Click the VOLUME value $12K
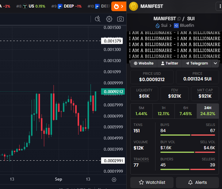The height and width of the screenshot is (189, 222). [139, 148]
